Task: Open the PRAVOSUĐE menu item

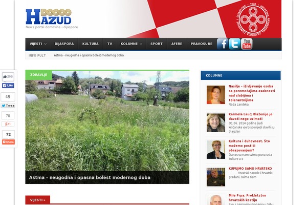Action: (202, 44)
